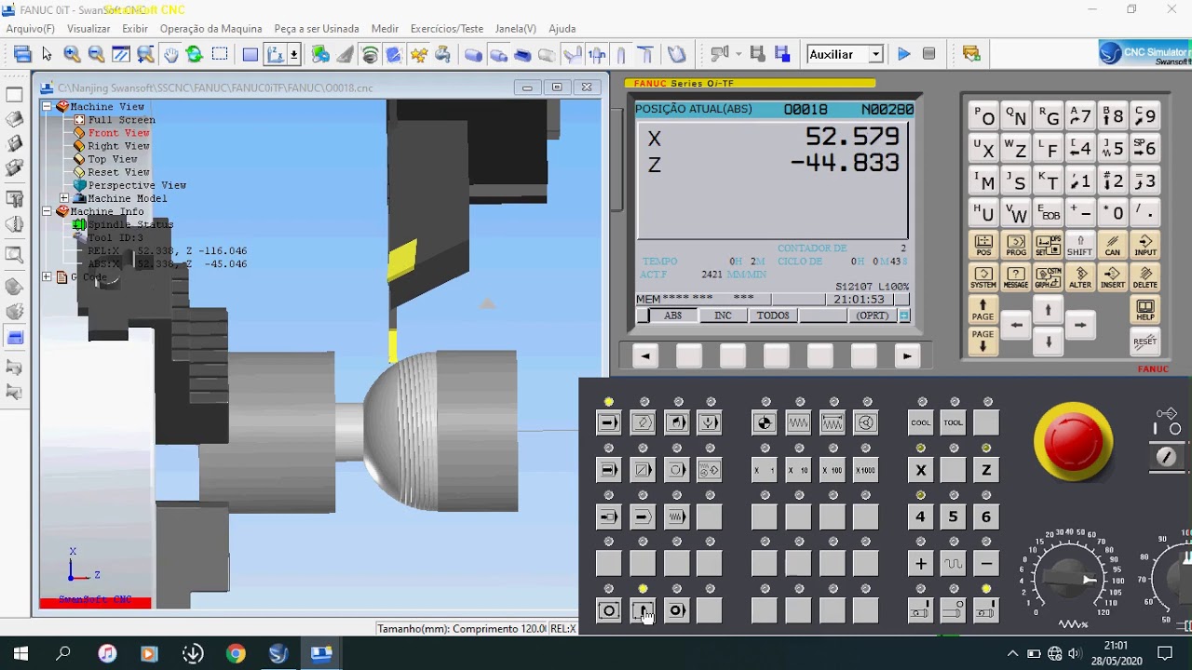Click the right soft key arrow below screen

pos(907,356)
